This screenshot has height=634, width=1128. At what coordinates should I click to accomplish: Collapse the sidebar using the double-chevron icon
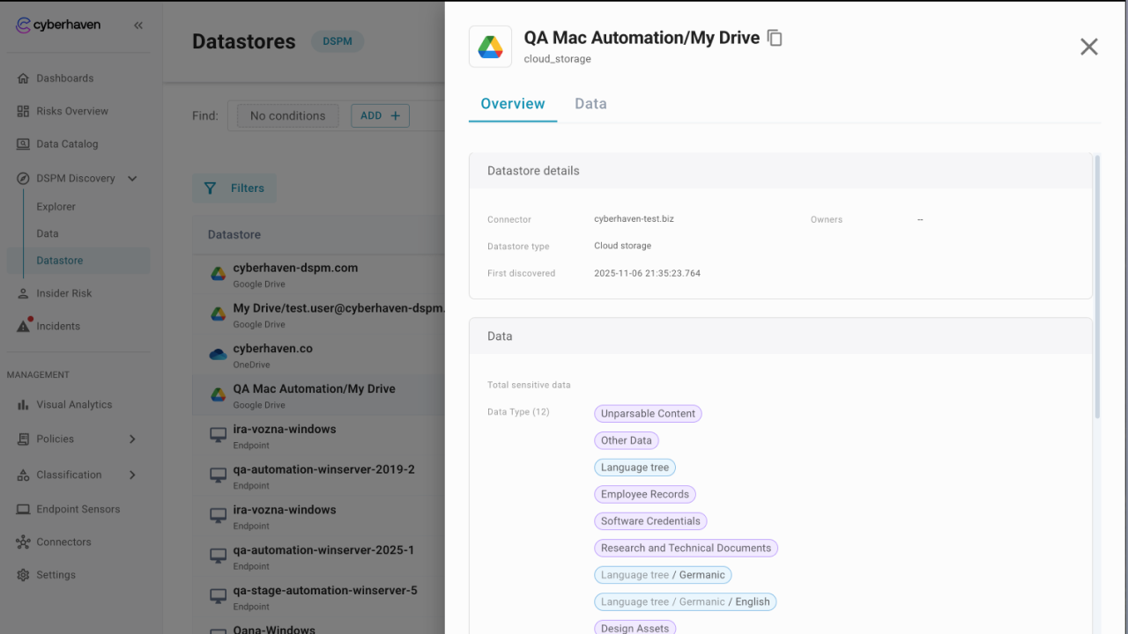(138, 26)
